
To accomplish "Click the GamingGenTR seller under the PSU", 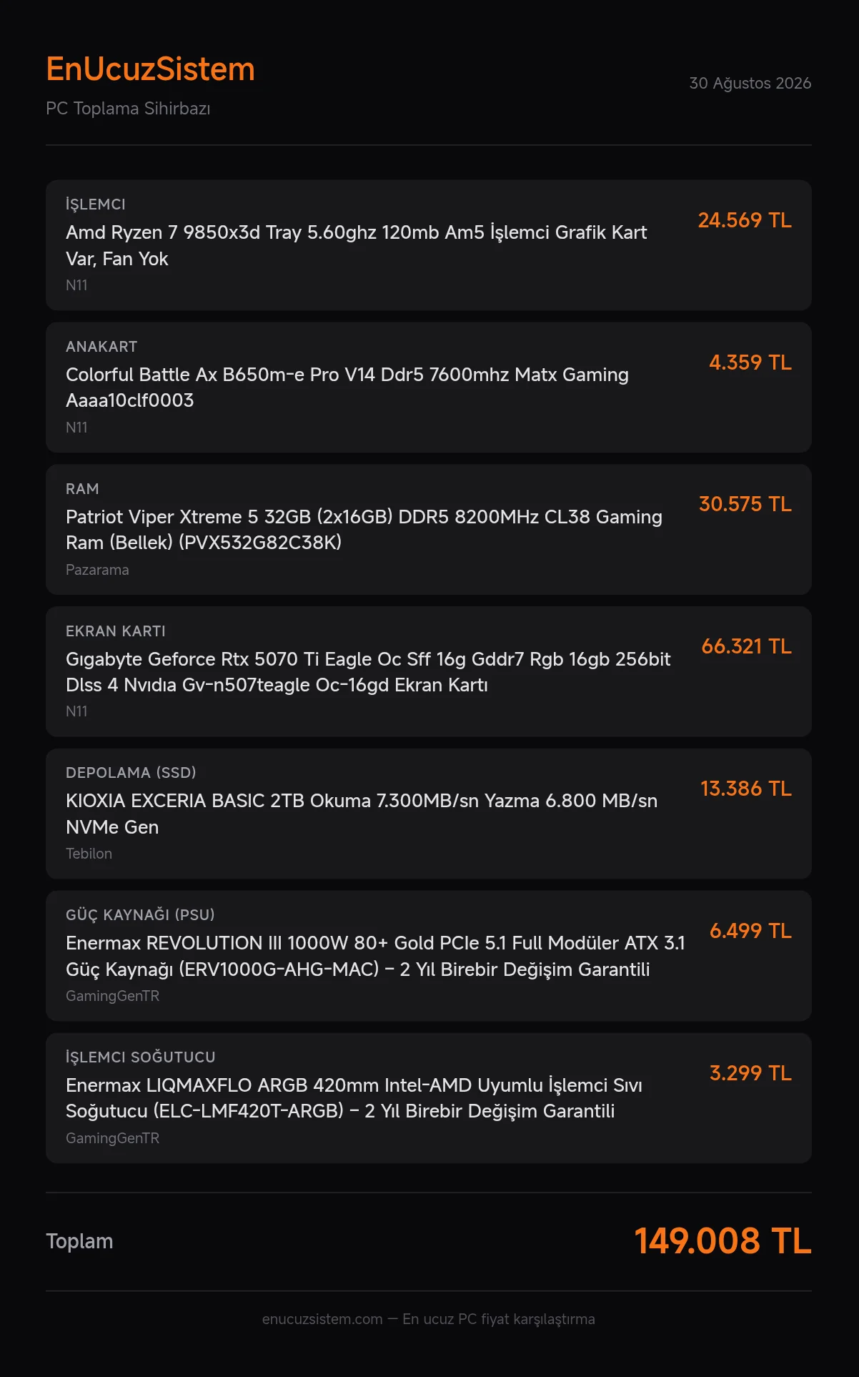I will click(112, 996).
